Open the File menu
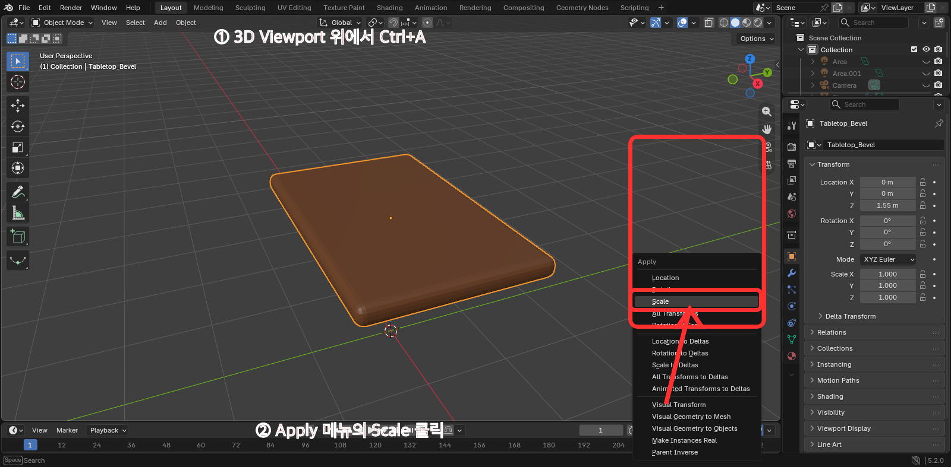The height and width of the screenshot is (467, 951). [24, 8]
